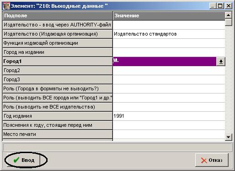Viewport: 235px width, 171px height.
Task: Select row label 'Год издания'
Action: pos(58,116)
